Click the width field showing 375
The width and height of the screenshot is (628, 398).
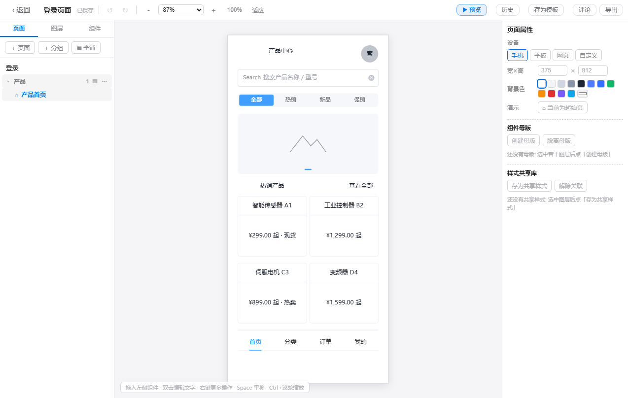click(553, 70)
